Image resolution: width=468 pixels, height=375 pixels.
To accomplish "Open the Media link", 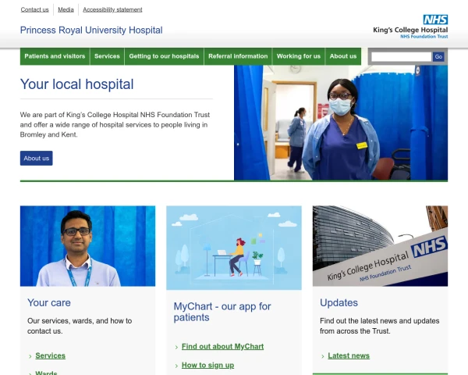I will coord(66,9).
